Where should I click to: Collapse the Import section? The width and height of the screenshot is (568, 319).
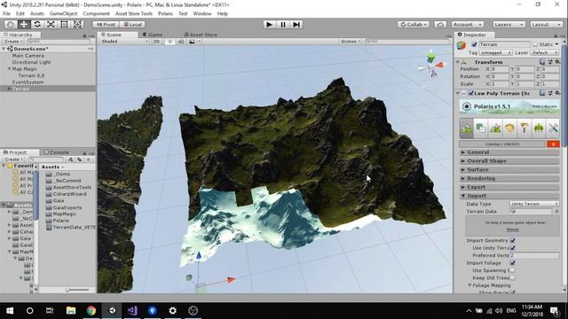point(510,196)
